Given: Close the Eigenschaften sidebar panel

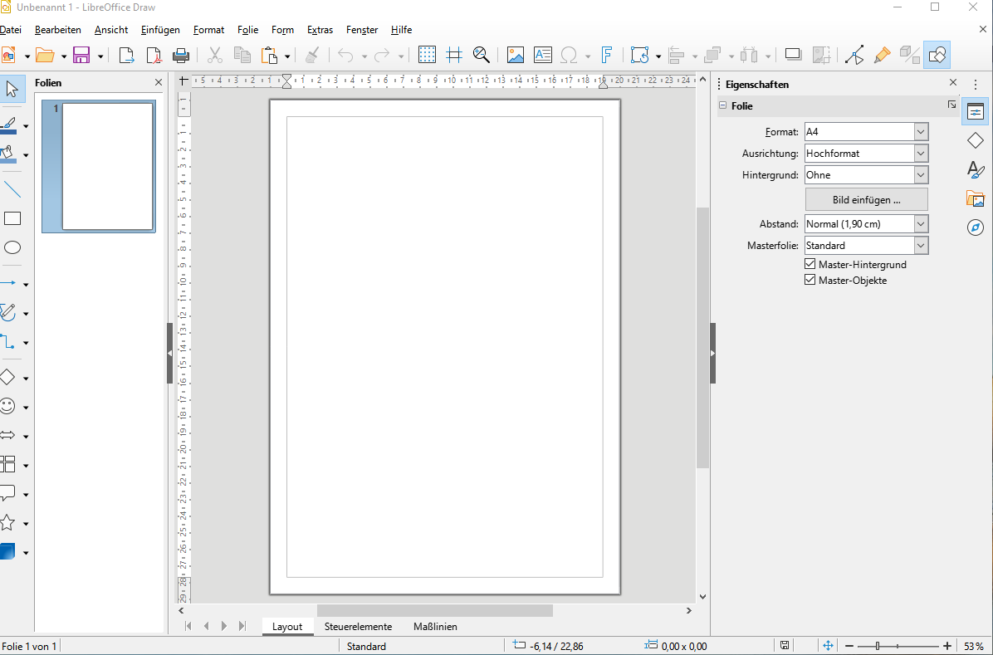Looking at the screenshot, I should 953,83.
